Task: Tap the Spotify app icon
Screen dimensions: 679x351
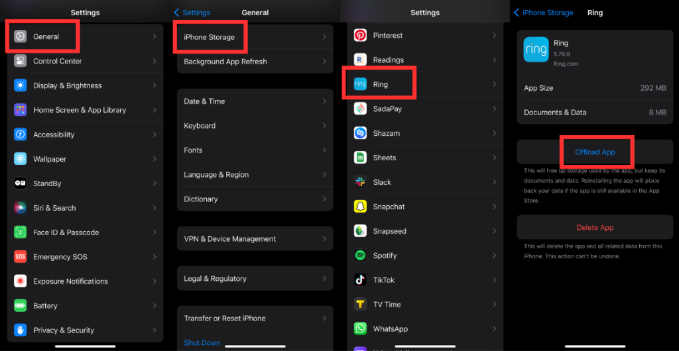Action: tap(360, 256)
